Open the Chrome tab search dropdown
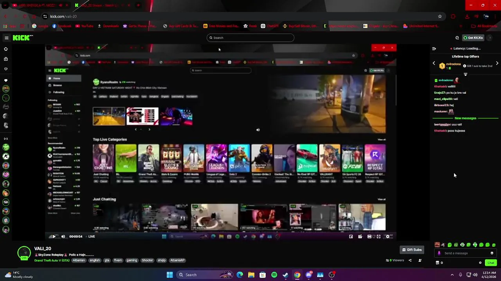 pyautogui.click(x=5, y=5)
